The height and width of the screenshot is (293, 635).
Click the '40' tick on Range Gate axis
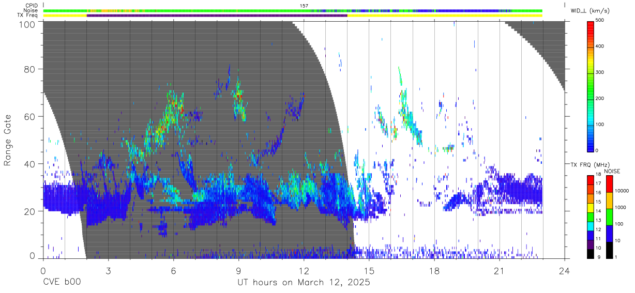(31, 164)
